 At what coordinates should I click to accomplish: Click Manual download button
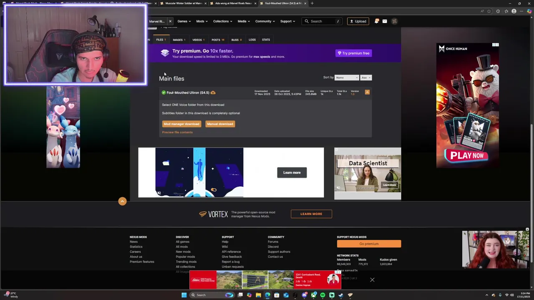click(x=220, y=124)
